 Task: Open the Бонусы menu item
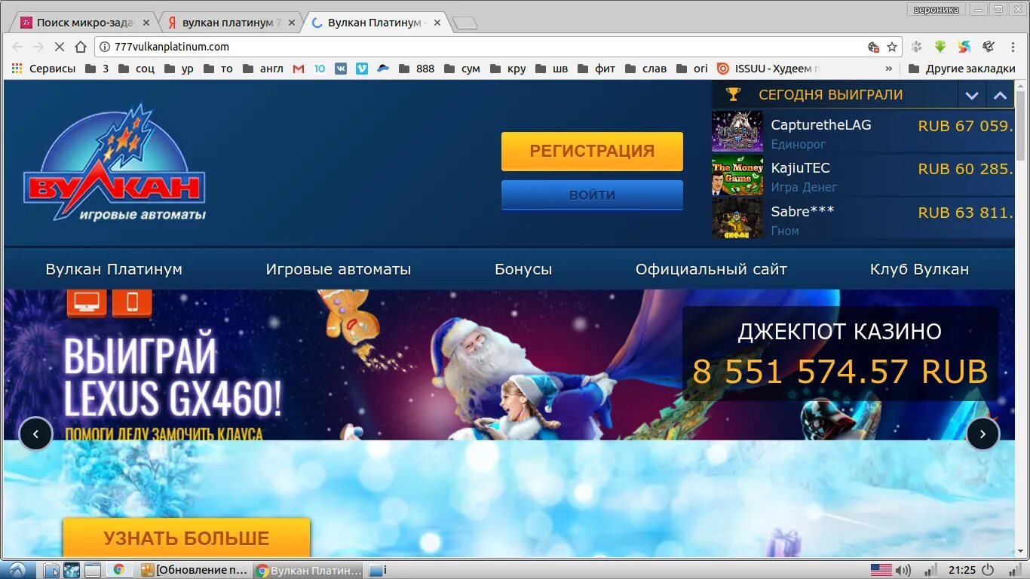(523, 269)
